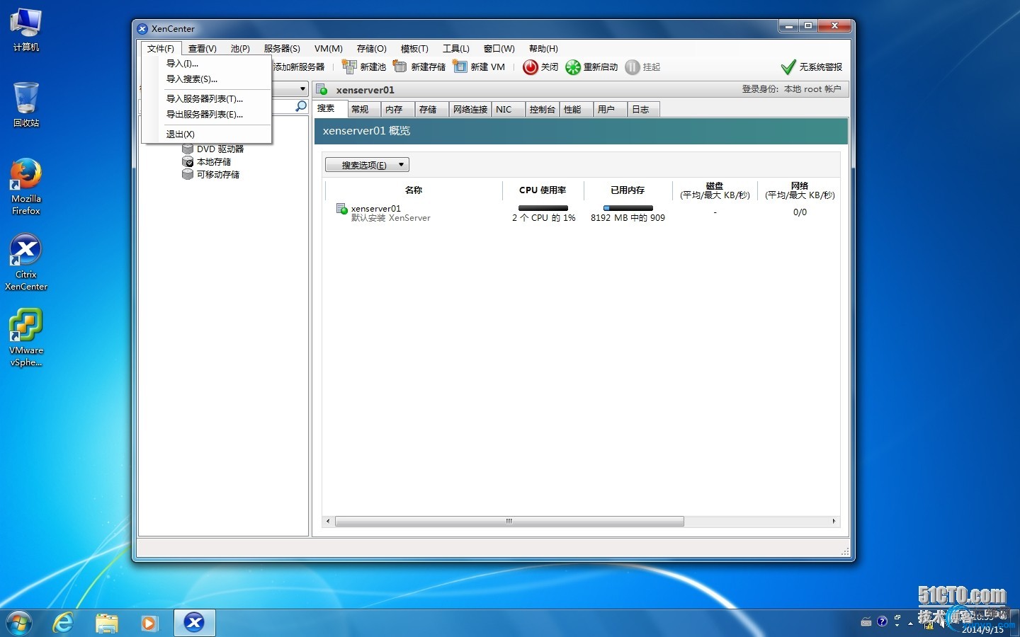
Task: Click the magnifier search icon in left panel
Action: pos(301,106)
